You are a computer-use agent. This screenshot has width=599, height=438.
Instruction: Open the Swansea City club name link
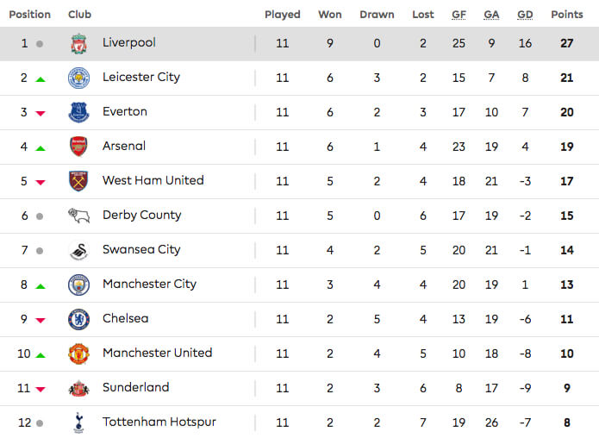[141, 249]
